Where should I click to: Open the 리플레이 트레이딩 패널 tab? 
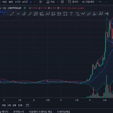(x=40, y=112)
